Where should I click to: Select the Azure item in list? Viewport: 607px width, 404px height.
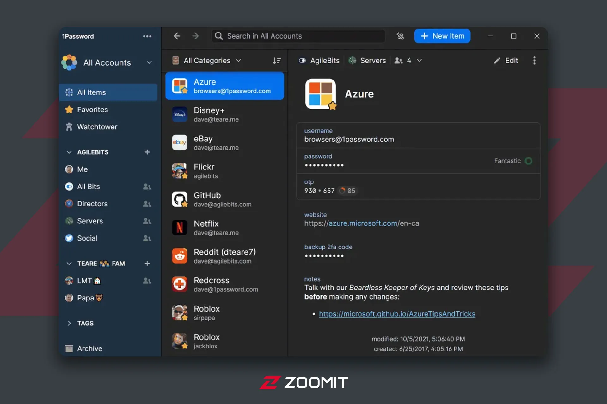pos(224,86)
